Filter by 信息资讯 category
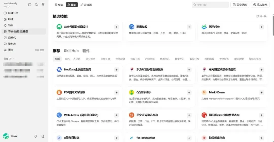The height and width of the screenshot is (142, 274). 165,59
